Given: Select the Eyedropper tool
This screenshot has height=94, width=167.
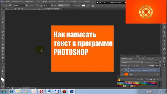Looking at the screenshot, I should coord(3,28).
